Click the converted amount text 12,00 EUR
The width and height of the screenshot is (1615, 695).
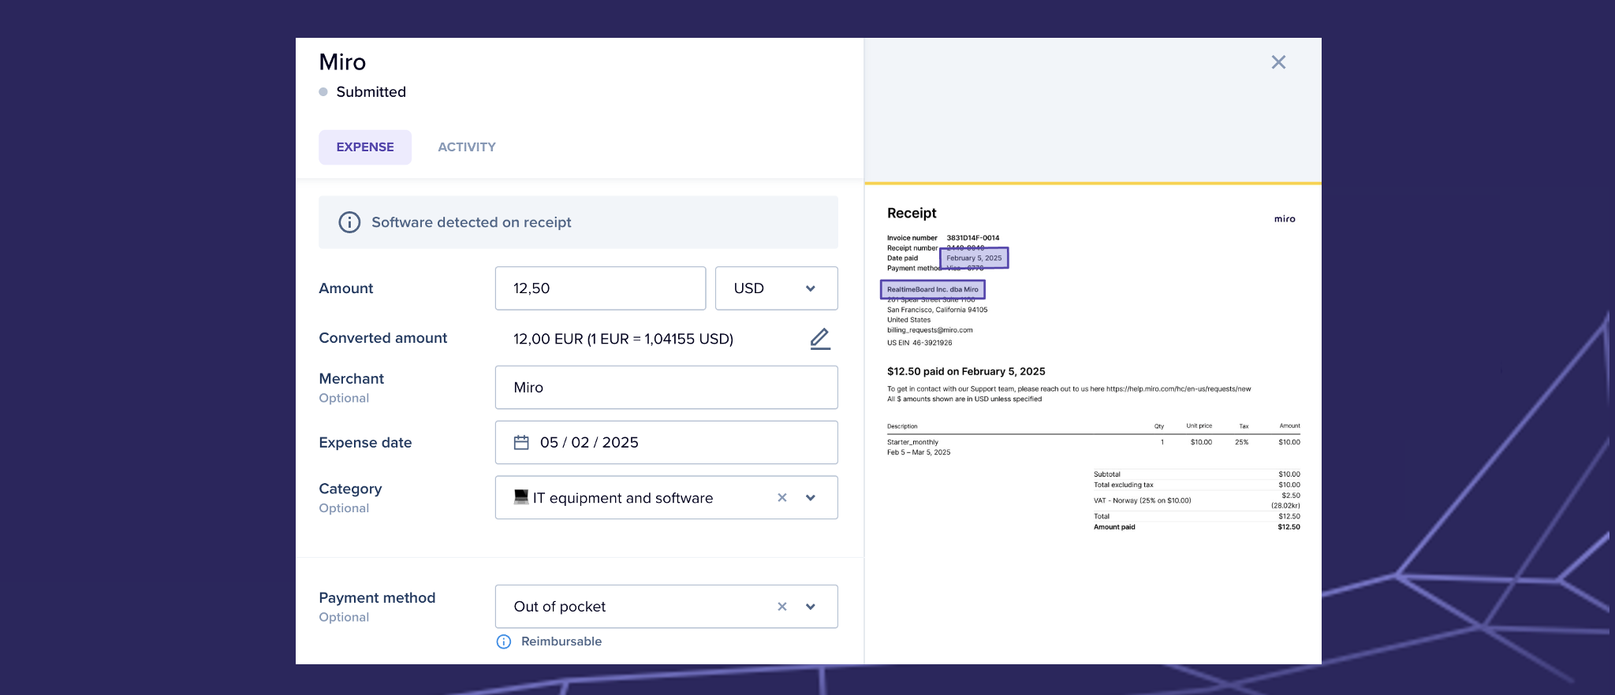coord(623,339)
